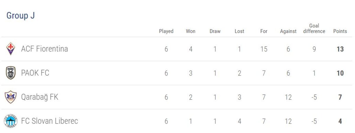Click the Against column header
Image resolution: width=355 pixels, height=133 pixels.
[288, 31]
